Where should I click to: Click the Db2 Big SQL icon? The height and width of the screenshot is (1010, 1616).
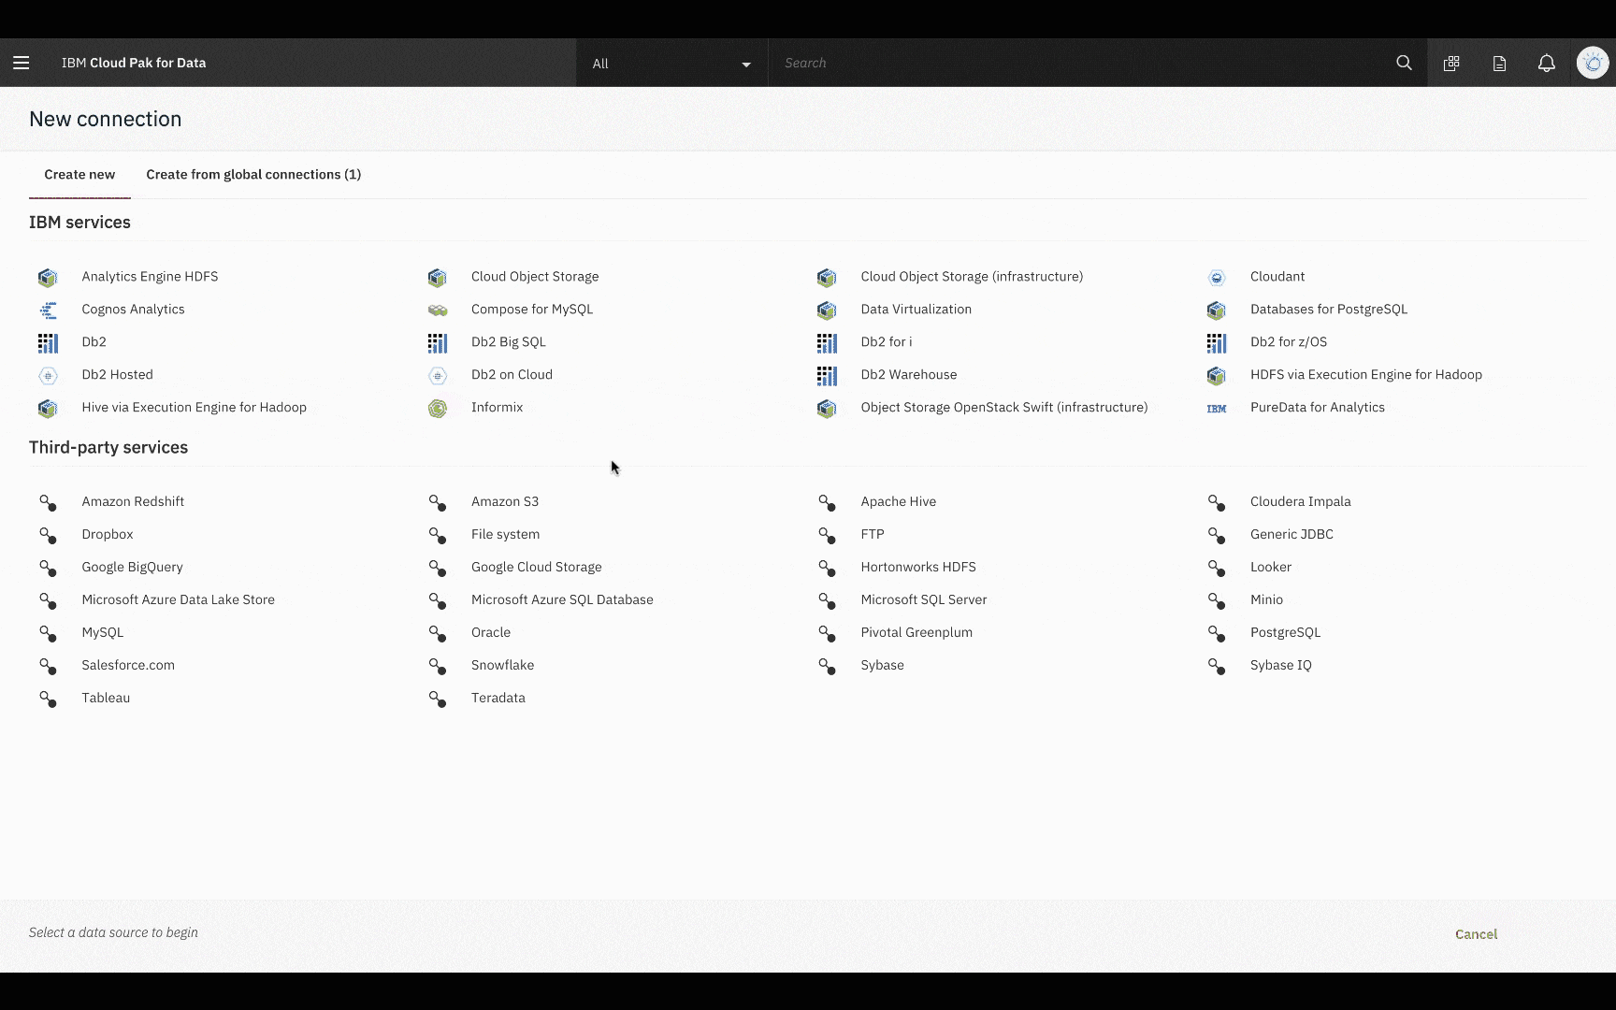tap(437, 342)
